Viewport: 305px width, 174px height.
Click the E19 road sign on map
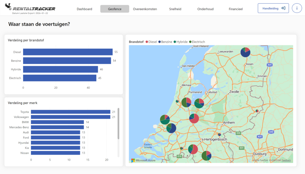pyautogui.click(x=179, y=156)
